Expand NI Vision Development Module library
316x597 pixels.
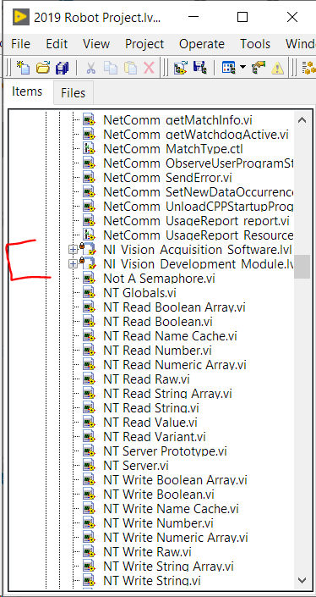pos(73,264)
